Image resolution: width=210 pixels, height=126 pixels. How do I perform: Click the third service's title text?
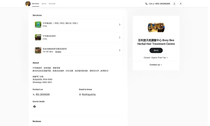click(55, 49)
